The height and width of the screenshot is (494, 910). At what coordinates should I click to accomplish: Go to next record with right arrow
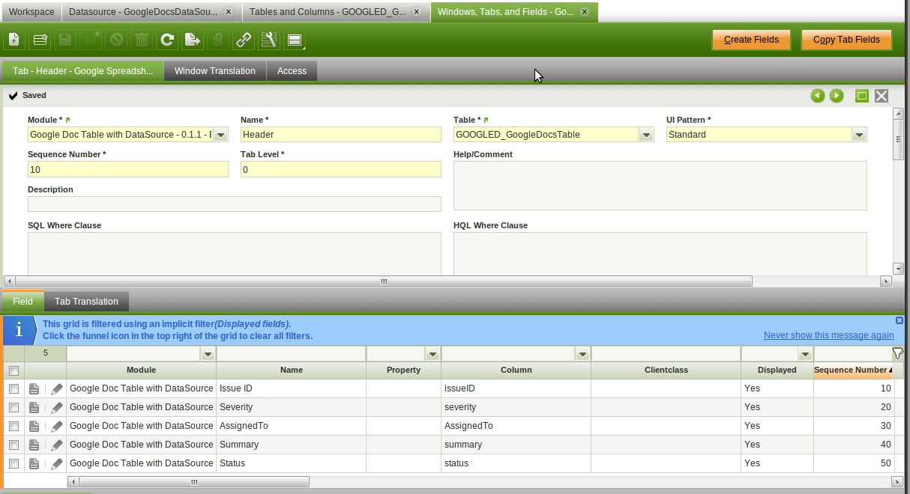pyautogui.click(x=837, y=96)
